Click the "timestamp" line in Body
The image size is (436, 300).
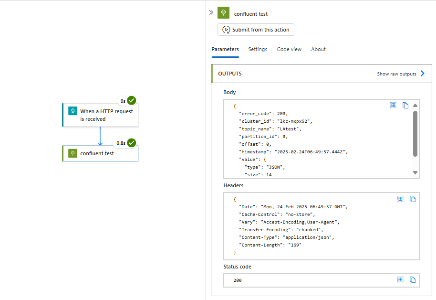coord(293,152)
